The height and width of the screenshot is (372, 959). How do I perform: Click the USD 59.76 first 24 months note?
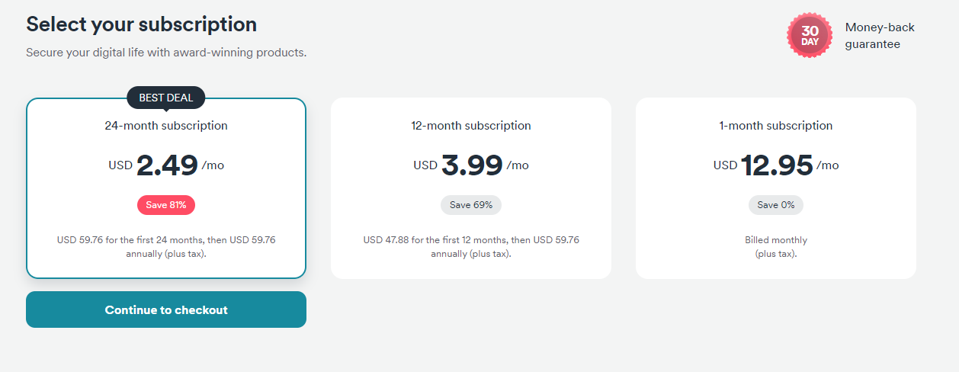(x=166, y=247)
